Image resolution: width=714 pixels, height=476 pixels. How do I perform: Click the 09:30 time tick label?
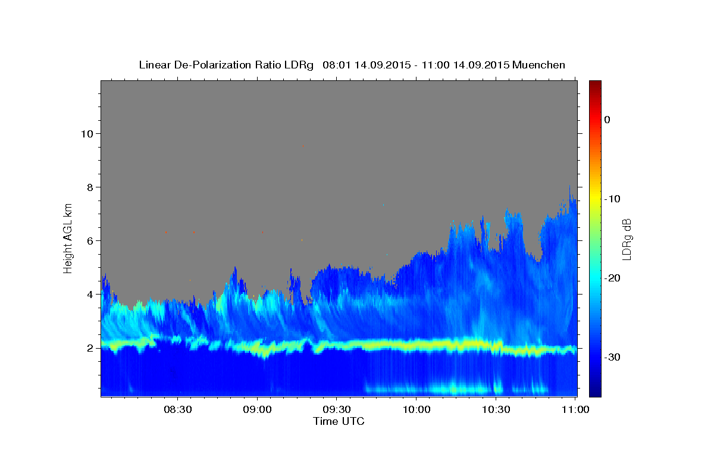pyautogui.click(x=336, y=409)
